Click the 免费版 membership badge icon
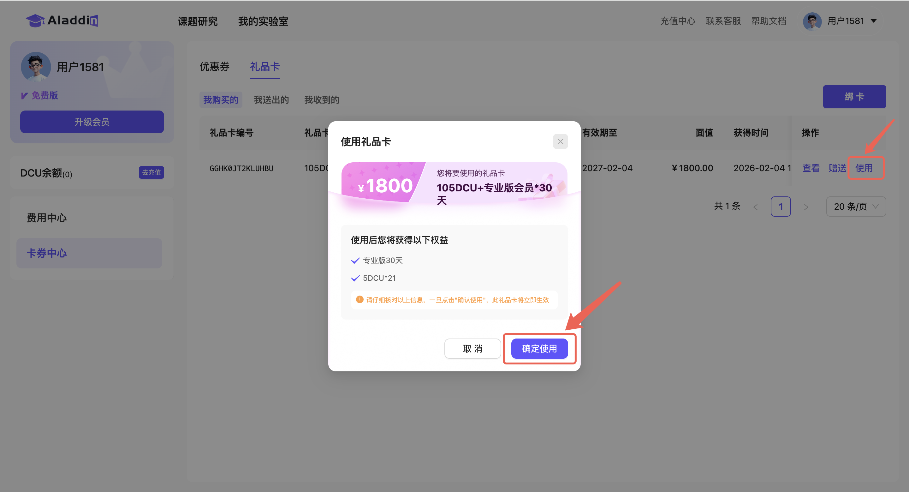This screenshot has height=492, width=909. (x=24, y=96)
